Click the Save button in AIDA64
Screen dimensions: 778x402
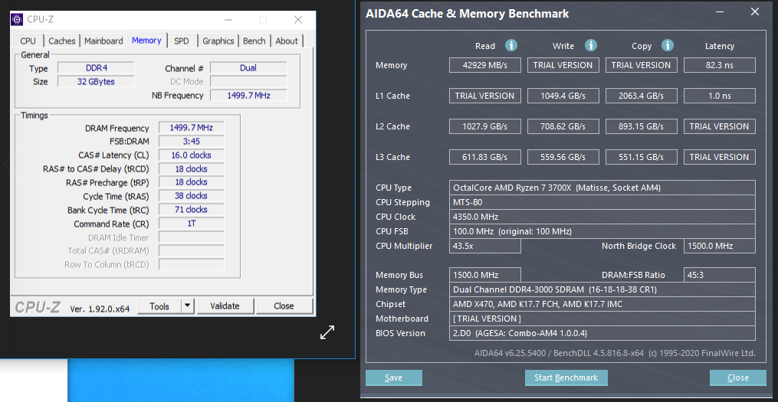tap(393, 377)
